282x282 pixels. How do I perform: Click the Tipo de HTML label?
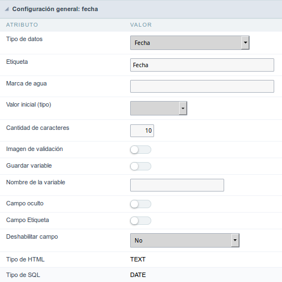point(25,259)
